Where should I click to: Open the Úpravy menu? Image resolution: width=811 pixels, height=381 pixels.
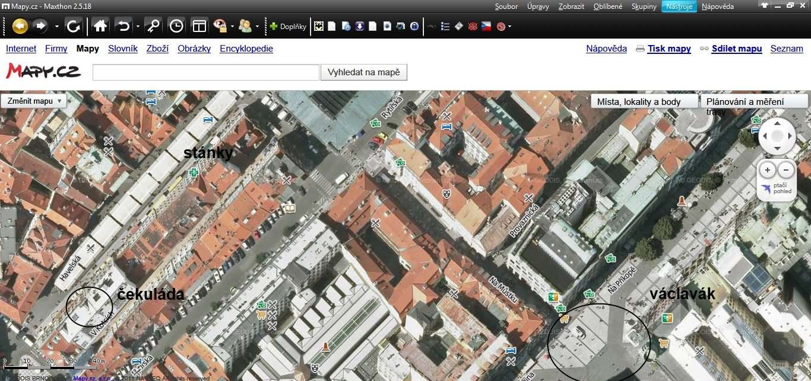[x=538, y=7]
